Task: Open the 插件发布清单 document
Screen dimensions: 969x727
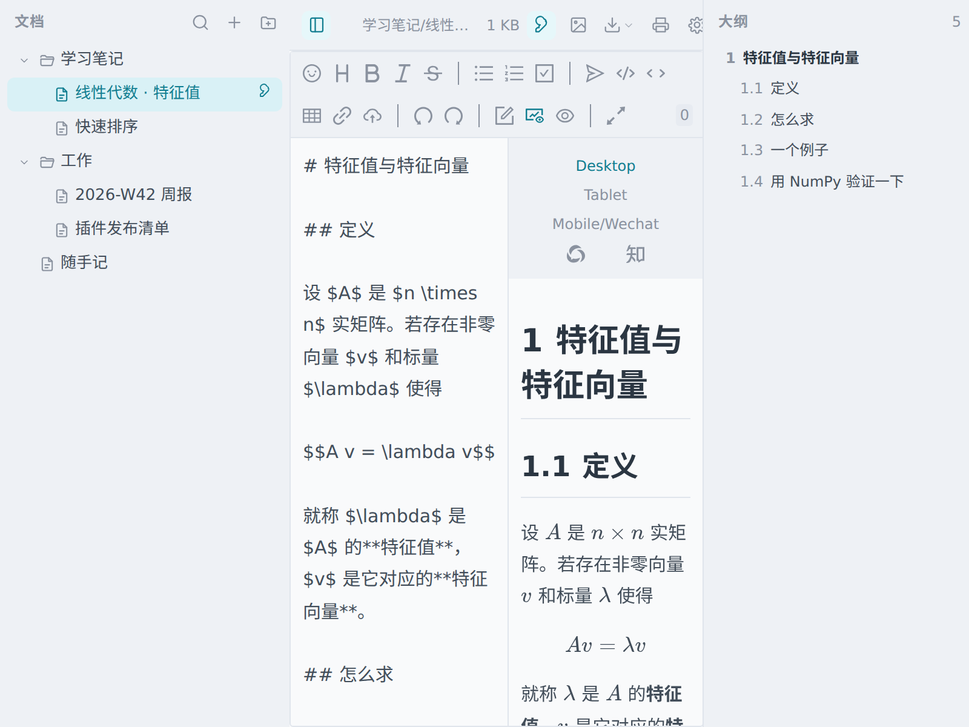Action: point(145,230)
